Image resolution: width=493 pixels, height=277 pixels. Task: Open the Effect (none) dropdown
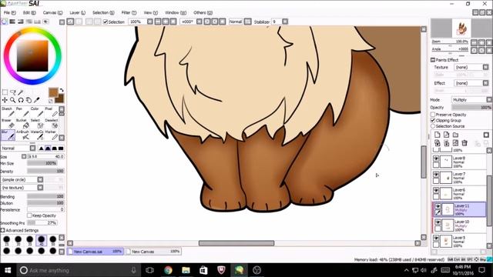click(x=471, y=83)
